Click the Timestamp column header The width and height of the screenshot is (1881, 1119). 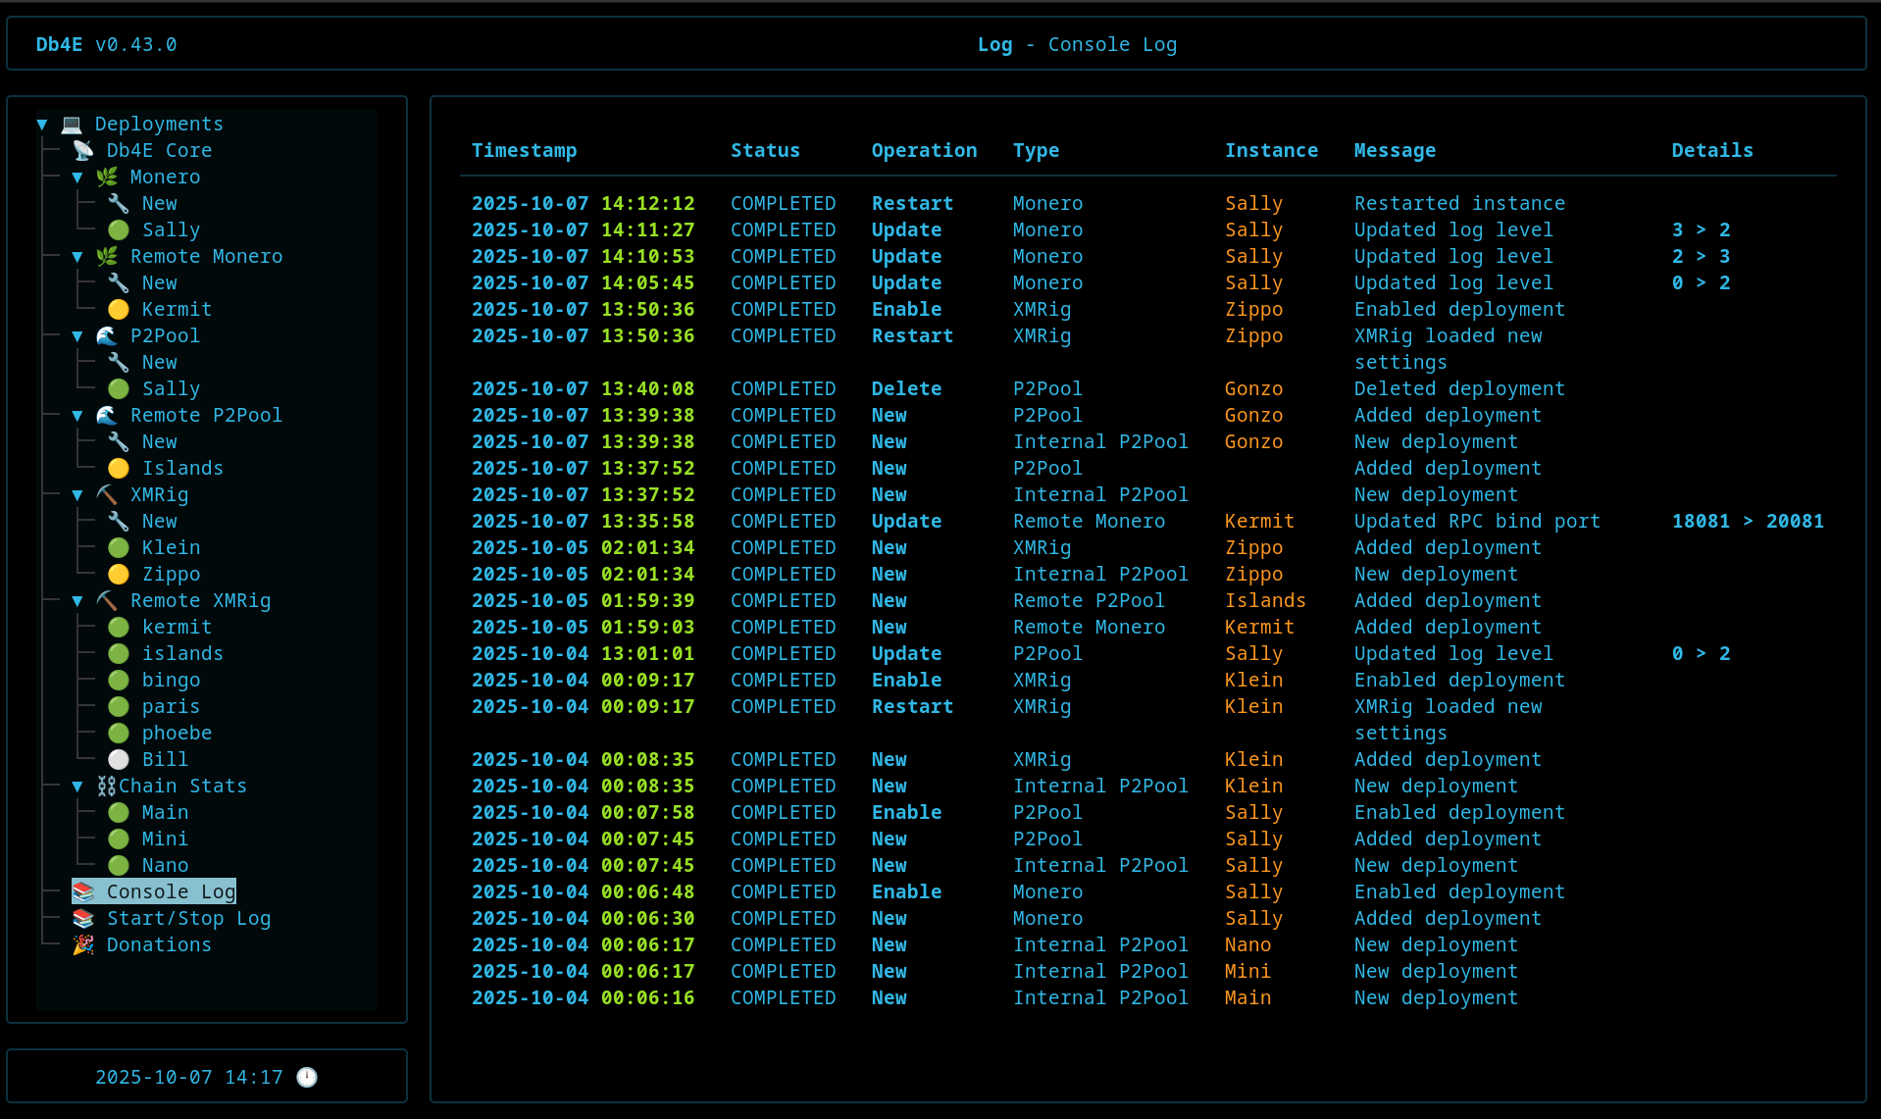pyautogui.click(x=524, y=150)
